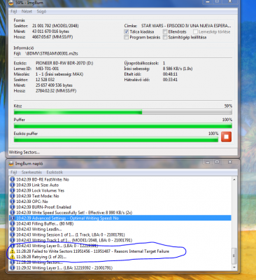
Task: Click info icon beside BD-RE FastWrite: No
Action: click(13, 179)
